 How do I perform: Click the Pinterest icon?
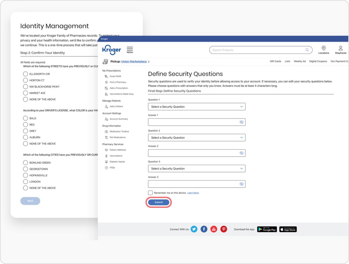click(x=224, y=229)
